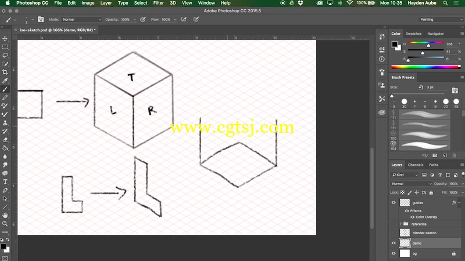Filter layers by adjustment layers icon
Image resolution: width=465 pixels, height=261 pixels.
432,175
